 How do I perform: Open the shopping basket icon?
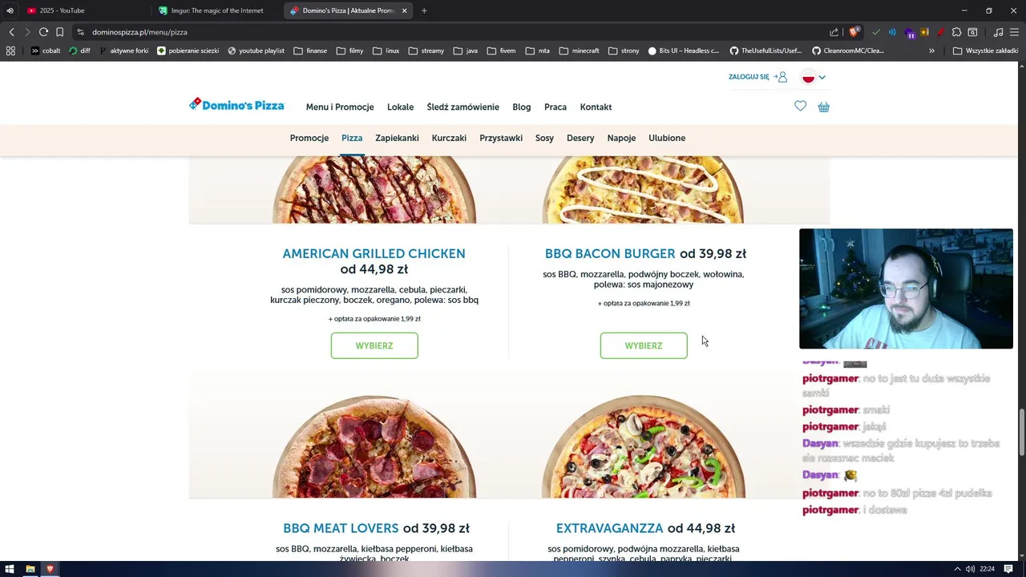click(x=823, y=107)
